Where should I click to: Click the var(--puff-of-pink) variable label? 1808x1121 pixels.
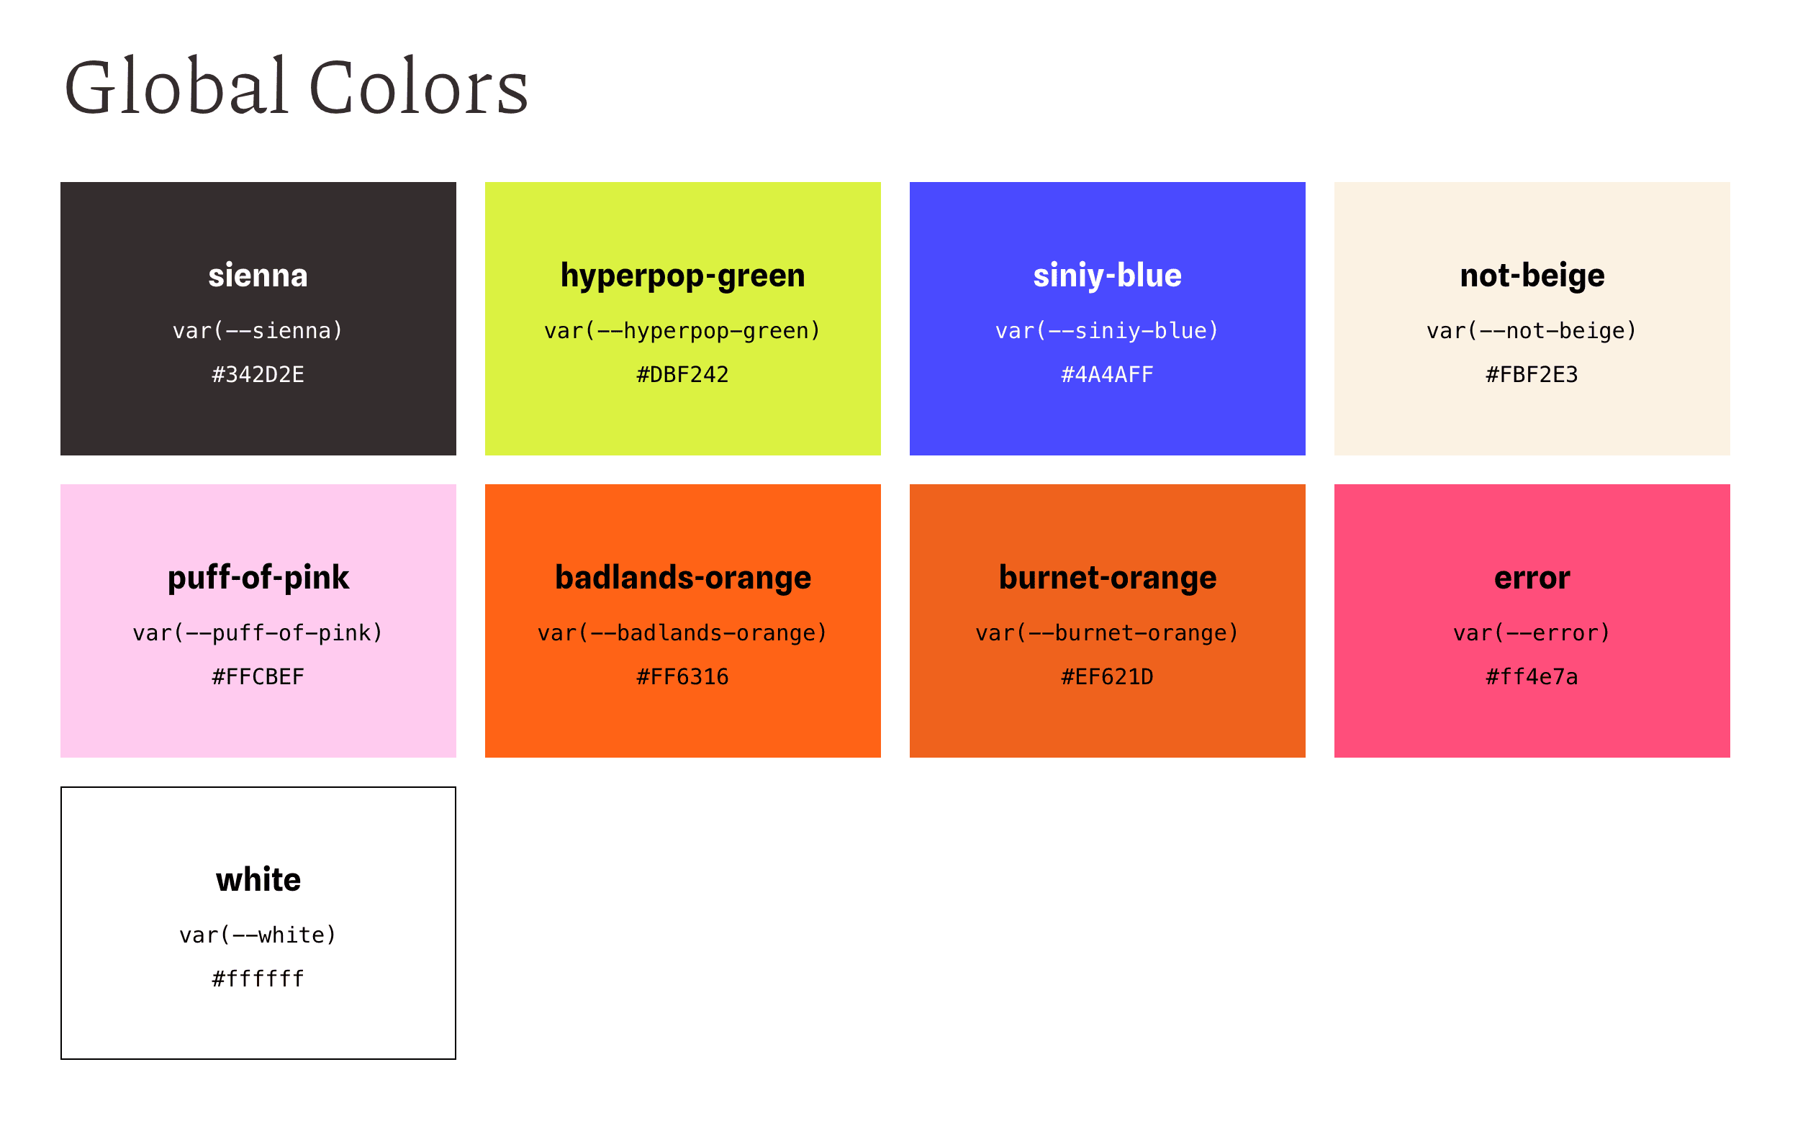(x=258, y=633)
